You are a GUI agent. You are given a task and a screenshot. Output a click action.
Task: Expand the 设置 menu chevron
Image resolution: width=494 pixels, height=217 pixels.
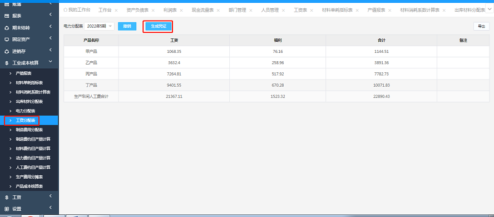(x=51, y=208)
